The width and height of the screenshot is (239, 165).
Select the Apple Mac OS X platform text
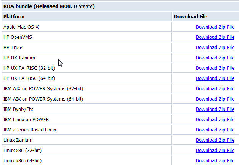point(21,27)
